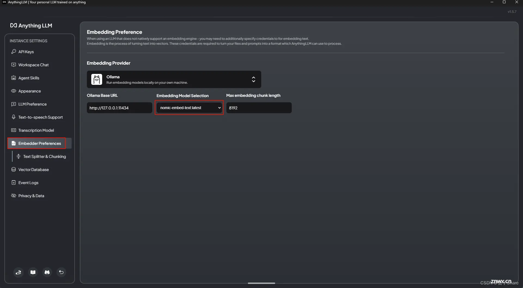Click the AnythingLLM title bar app icon

click(x=4, y=2)
